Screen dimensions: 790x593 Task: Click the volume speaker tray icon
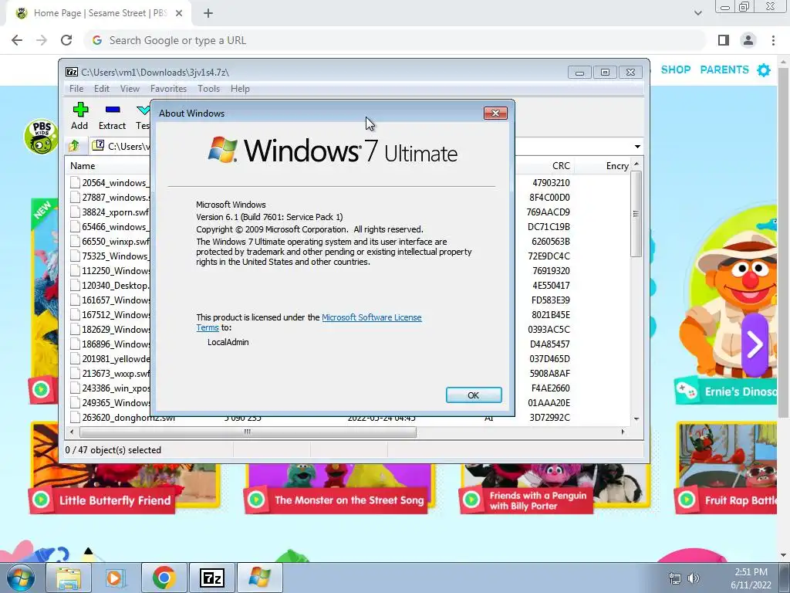[694, 578]
